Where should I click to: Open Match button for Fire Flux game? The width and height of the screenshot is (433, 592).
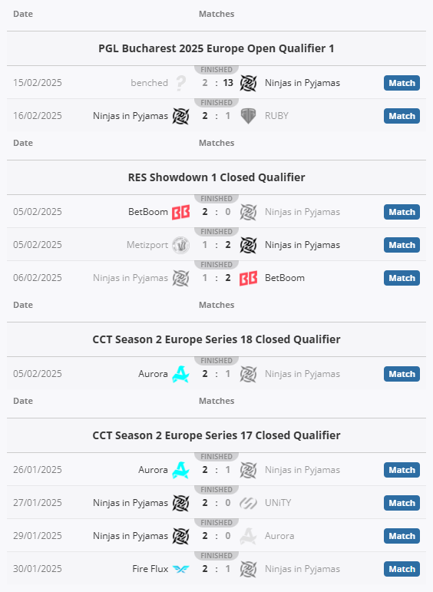[x=402, y=569]
